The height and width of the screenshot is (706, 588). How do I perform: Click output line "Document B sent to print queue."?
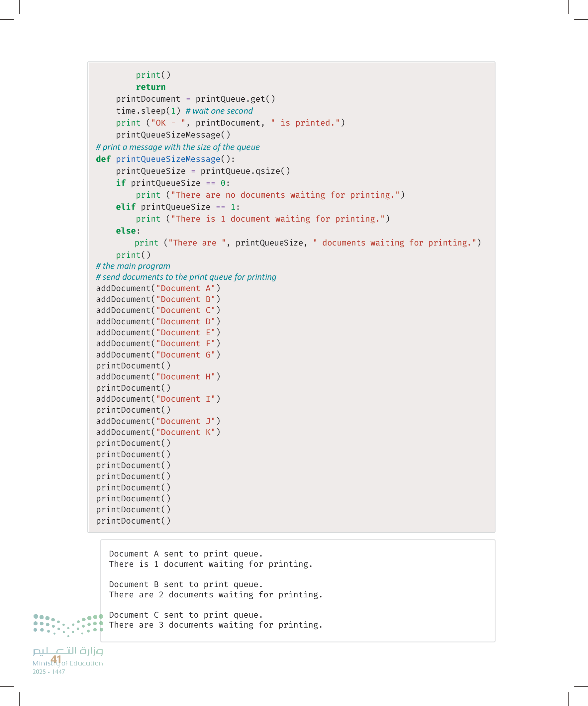pyautogui.click(x=186, y=584)
